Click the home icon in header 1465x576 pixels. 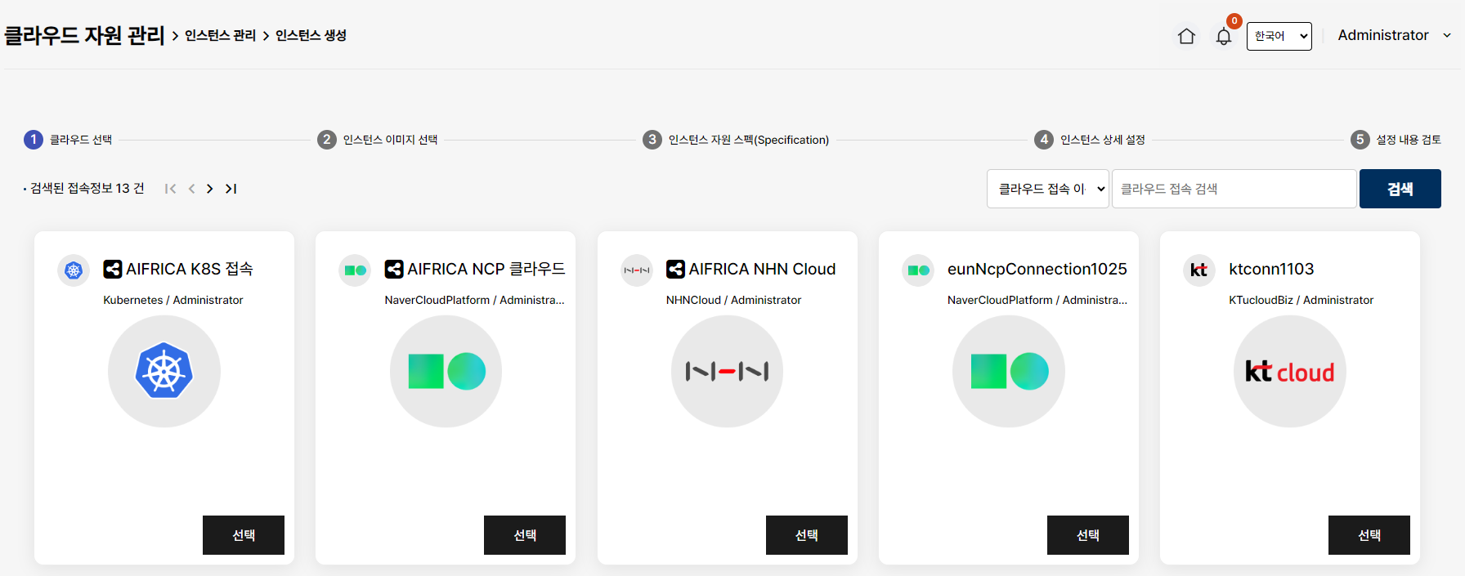[x=1186, y=36]
